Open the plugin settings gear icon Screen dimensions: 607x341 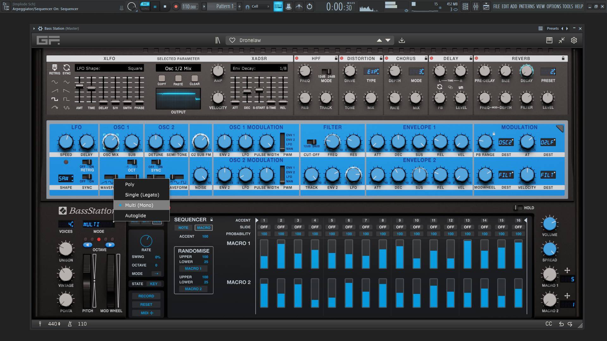[574, 40]
